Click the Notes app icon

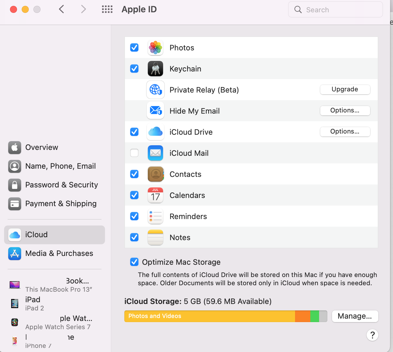155,237
